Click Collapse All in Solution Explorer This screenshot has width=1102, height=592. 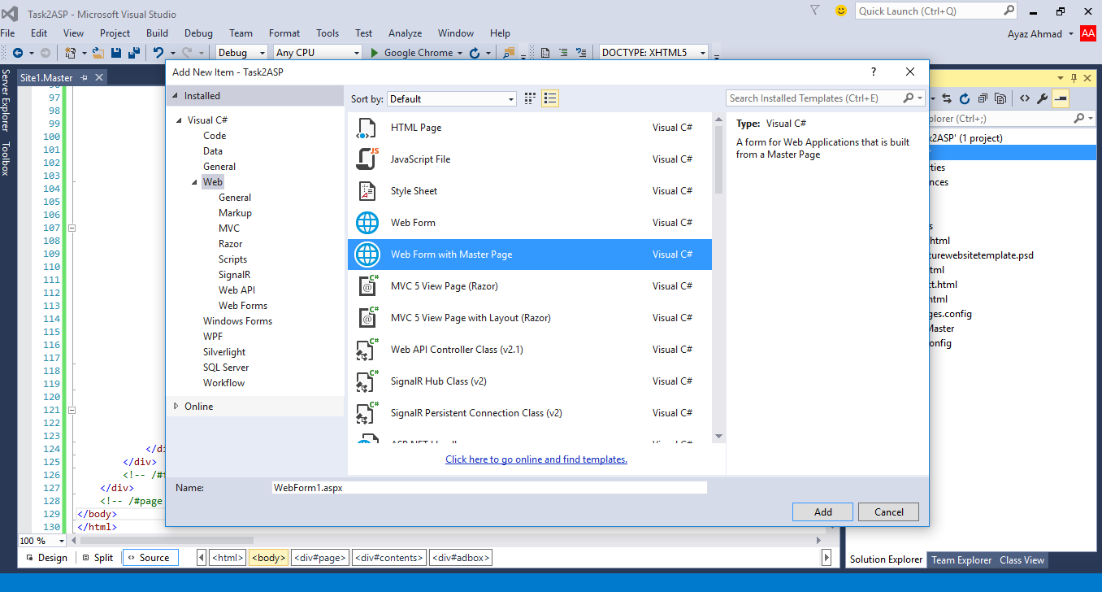(983, 98)
